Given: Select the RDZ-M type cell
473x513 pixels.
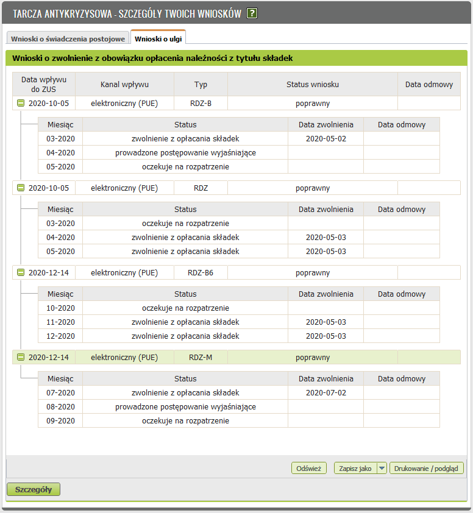Looking at the screenshot, I should point(201,357).
